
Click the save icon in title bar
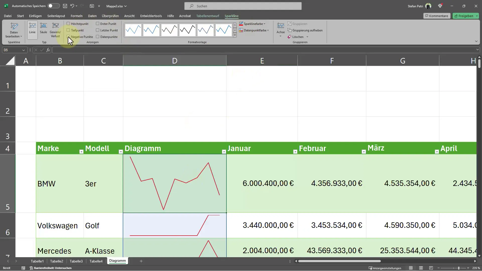(65, 6)
